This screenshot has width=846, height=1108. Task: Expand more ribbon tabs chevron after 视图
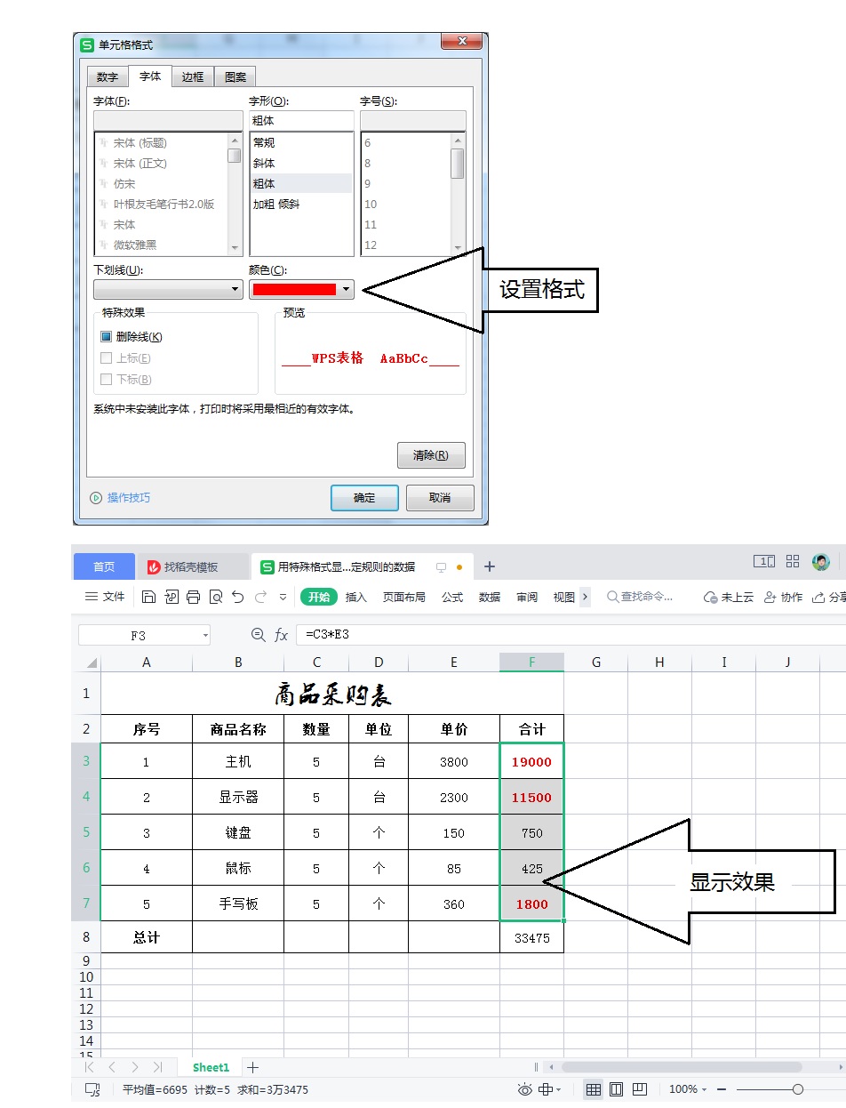(x=585, y=598)
